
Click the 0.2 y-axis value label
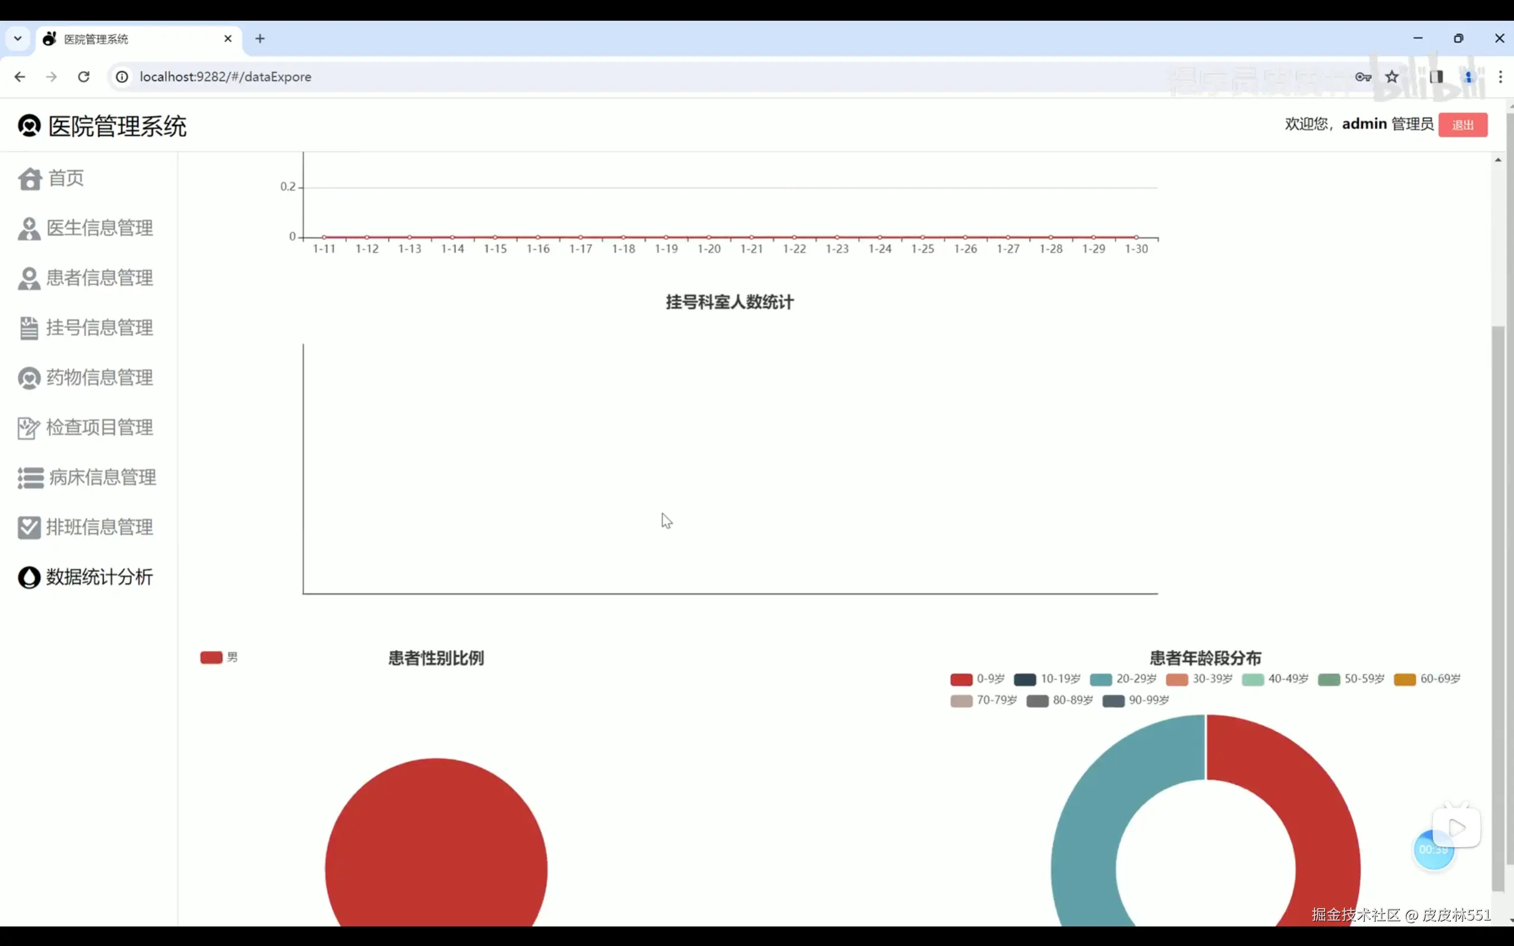tap(288, 186)
